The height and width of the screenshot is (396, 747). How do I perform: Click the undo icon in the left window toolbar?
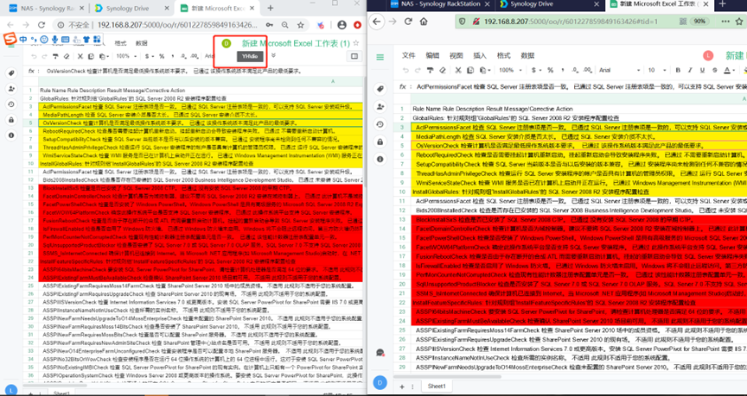click(x=32, y=56)
